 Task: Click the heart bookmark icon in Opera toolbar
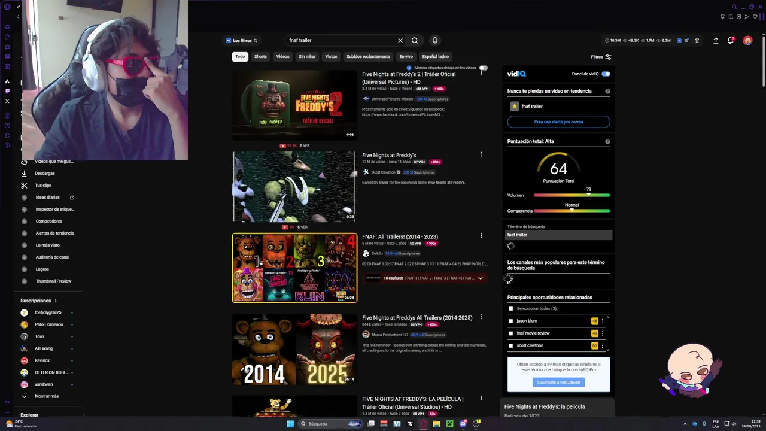click(755, 17)
